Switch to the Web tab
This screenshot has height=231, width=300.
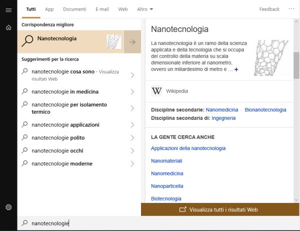(123, 9)
